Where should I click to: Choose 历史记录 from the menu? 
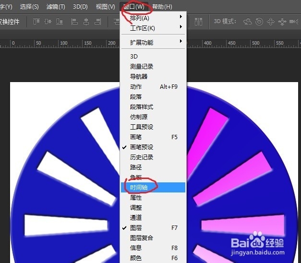click(153, 157)
